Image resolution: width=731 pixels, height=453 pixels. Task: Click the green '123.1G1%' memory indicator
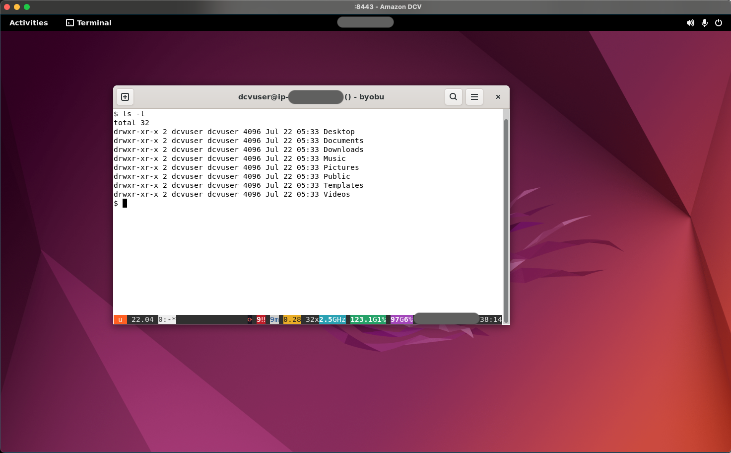(368, 319)
